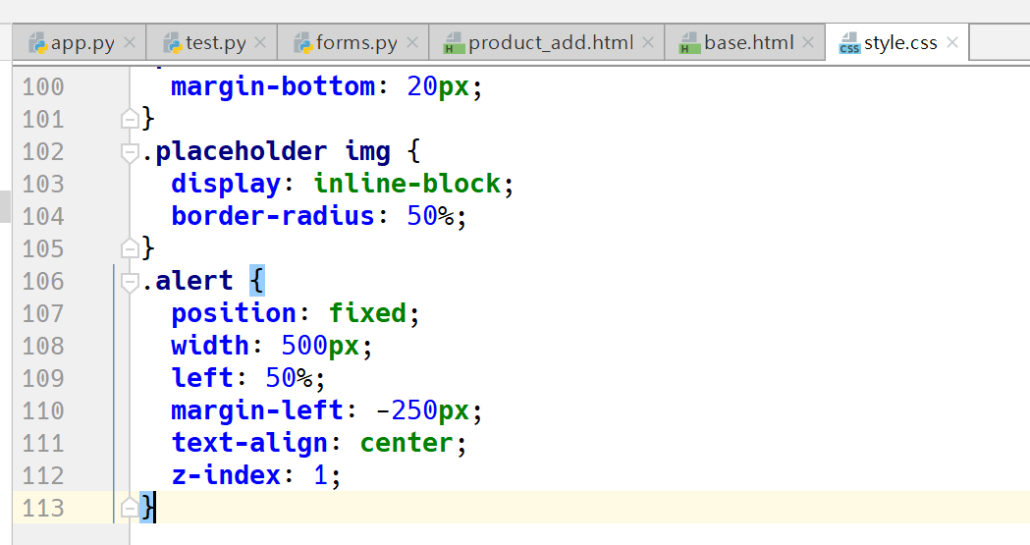Click the width property name

[210, 346]
